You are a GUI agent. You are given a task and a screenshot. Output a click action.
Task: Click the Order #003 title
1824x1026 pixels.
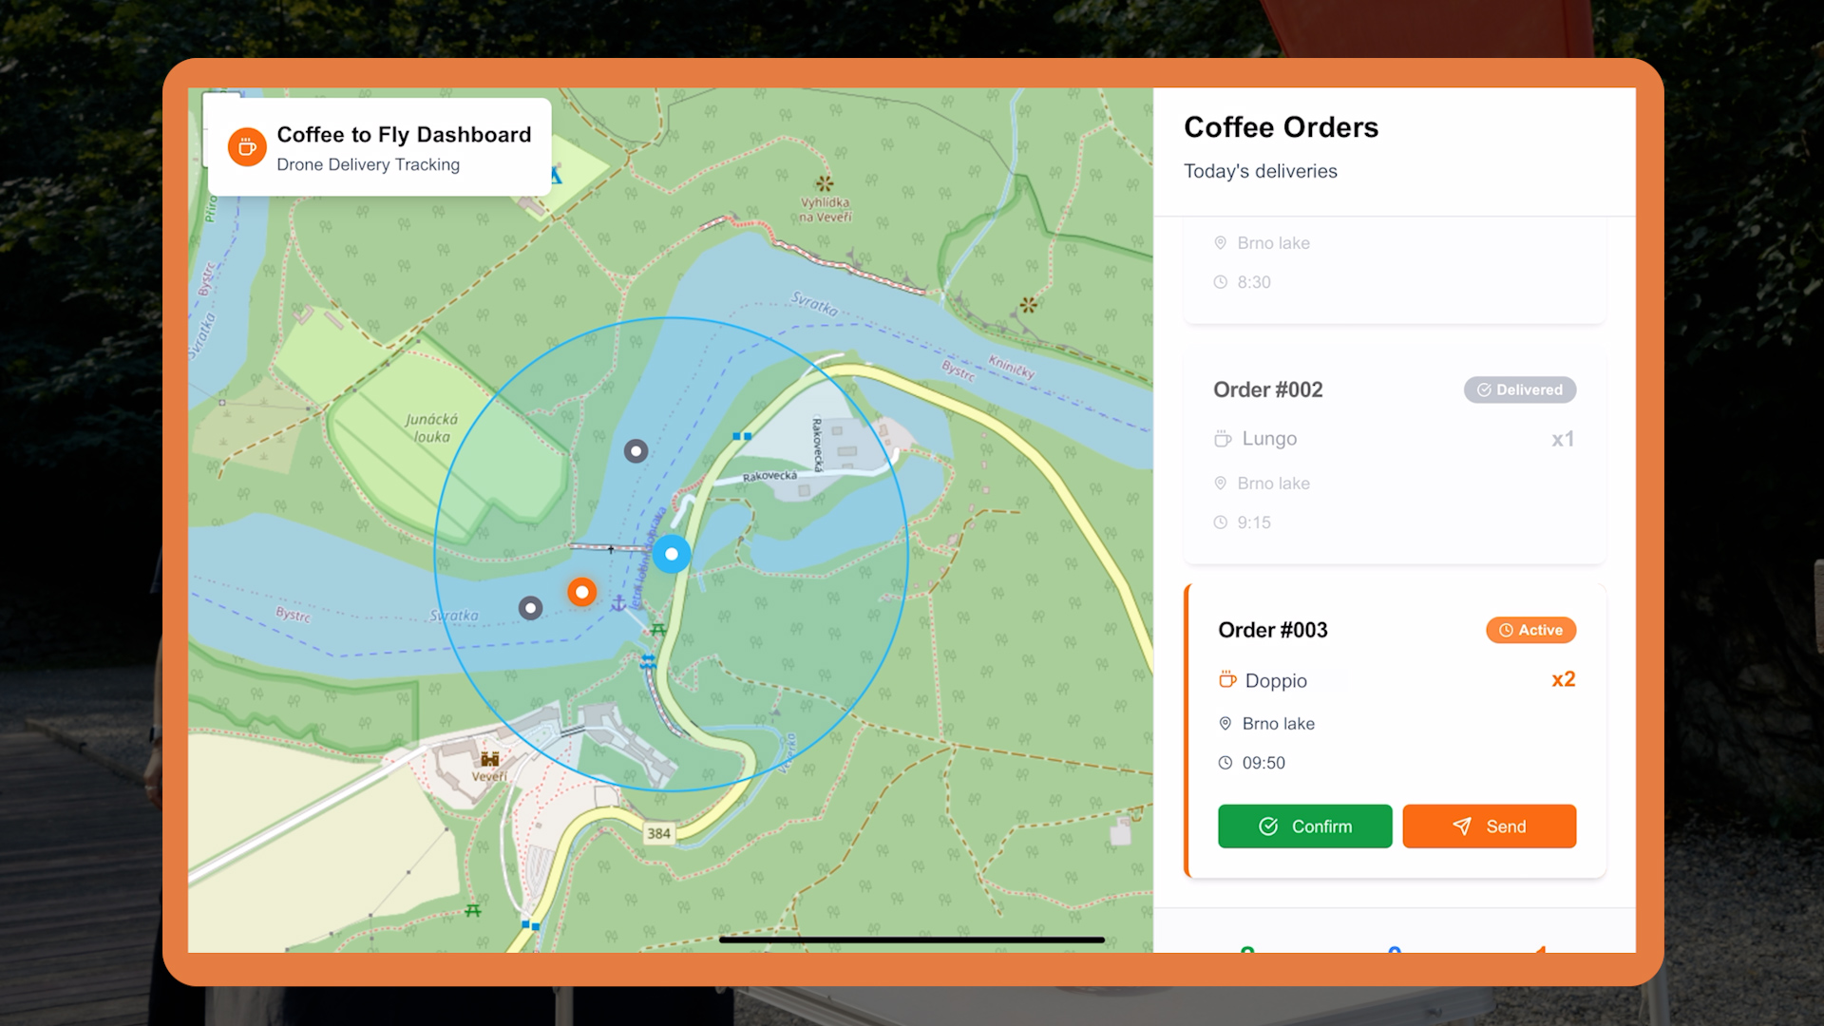(x=1272, y=630)
